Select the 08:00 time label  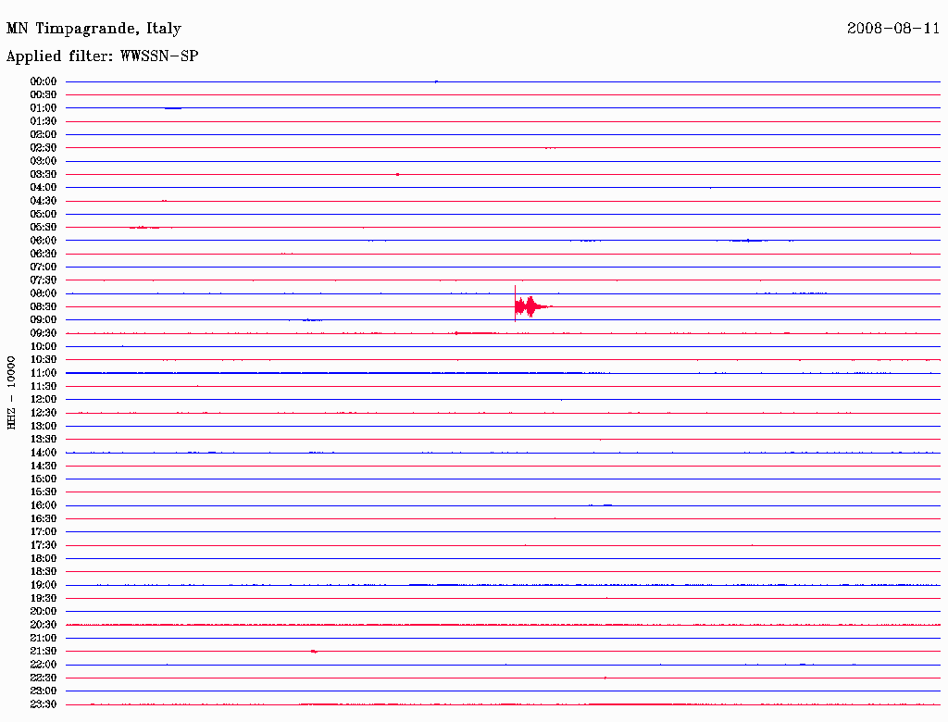coord(44,293)
